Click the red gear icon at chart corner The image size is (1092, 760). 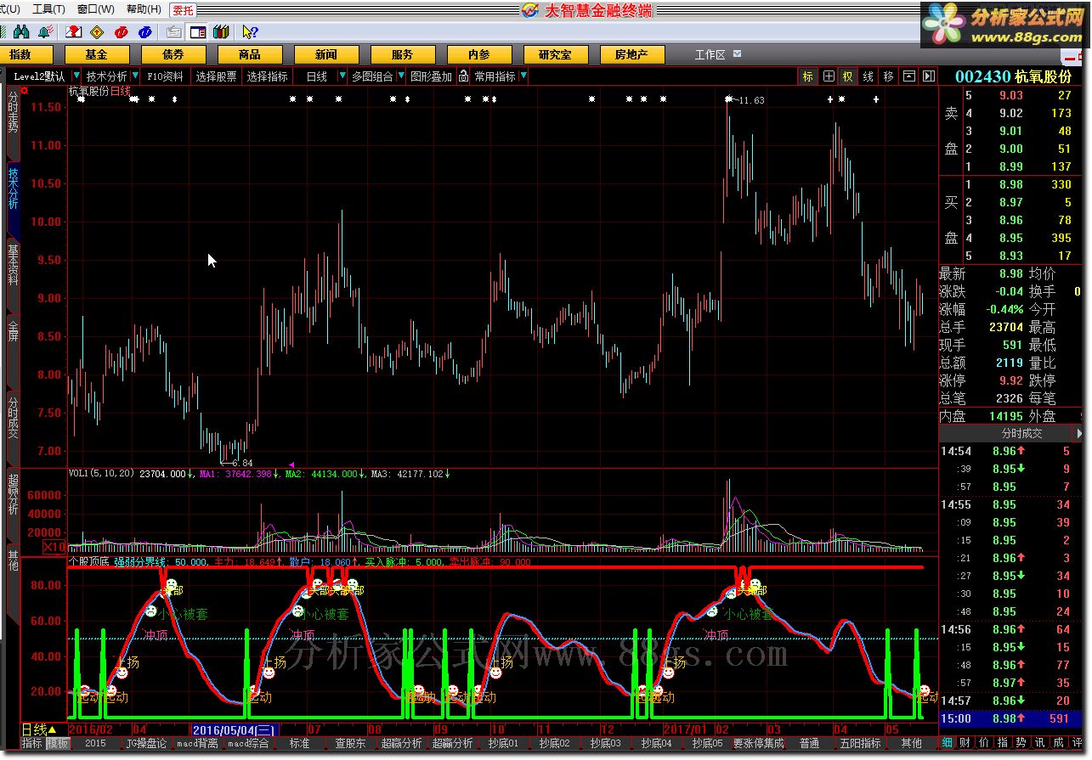pos(25,91)
